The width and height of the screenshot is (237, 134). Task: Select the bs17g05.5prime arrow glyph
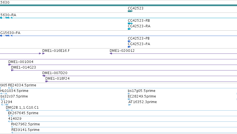[129, 94]
